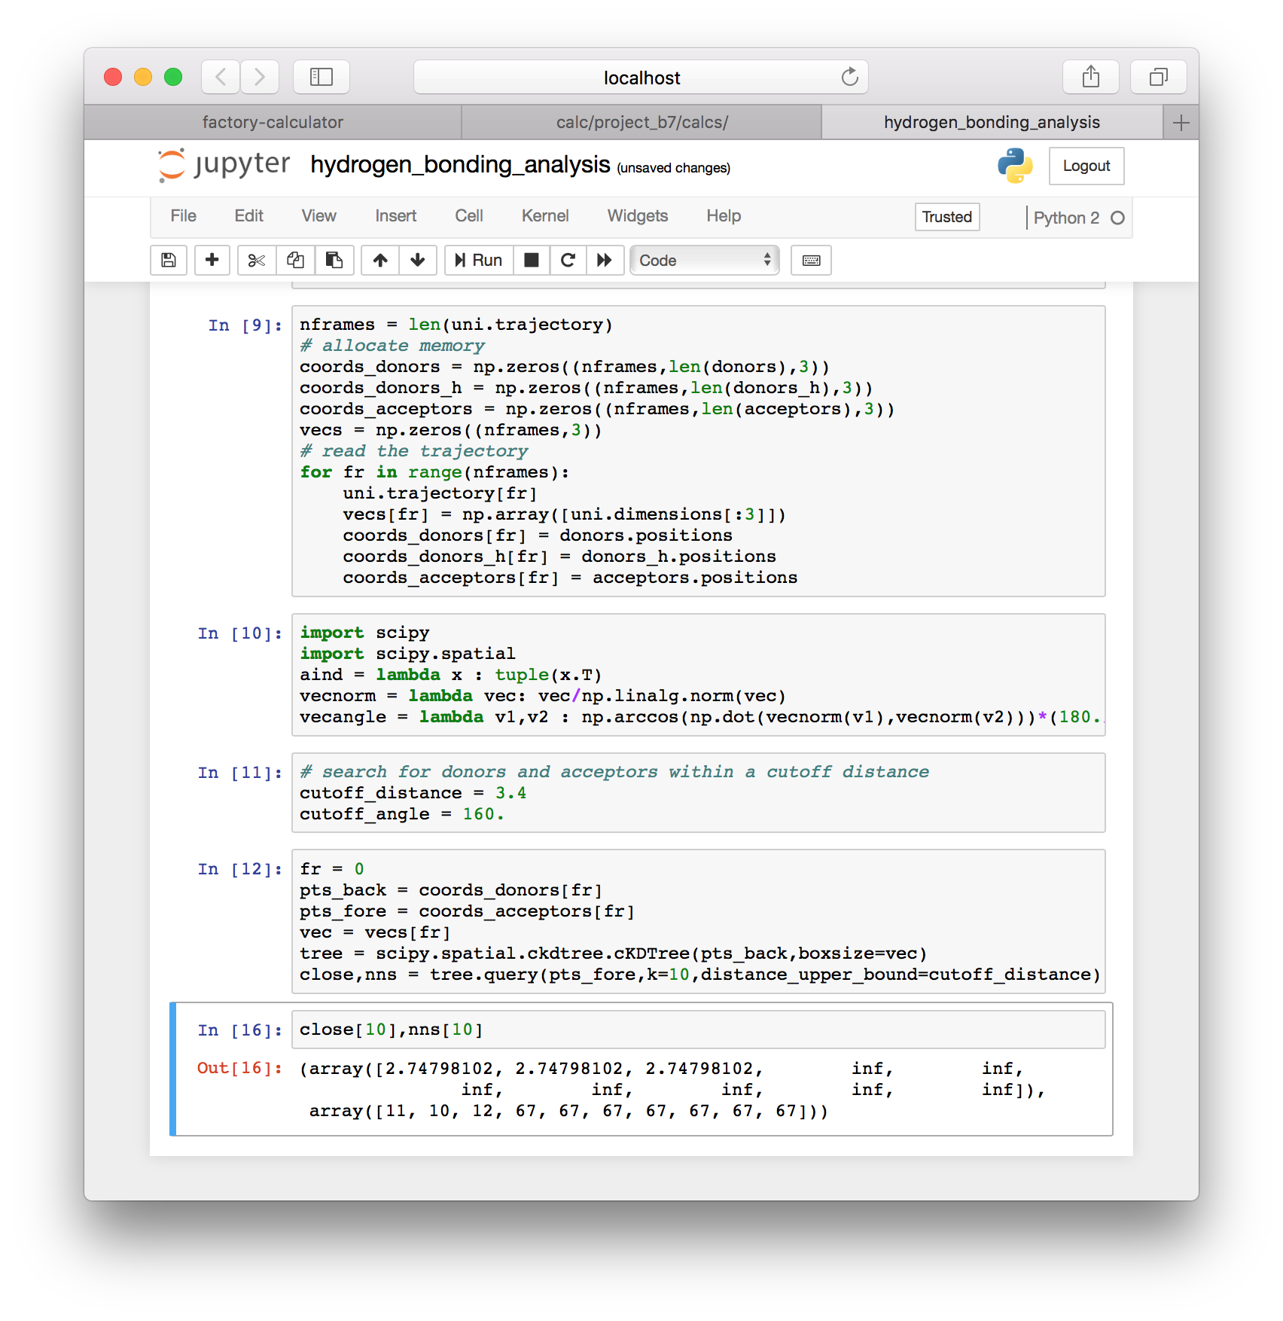Click the localhost address bar
The width and height of the screenshot is (1283, 1321).
click(641, 77)
